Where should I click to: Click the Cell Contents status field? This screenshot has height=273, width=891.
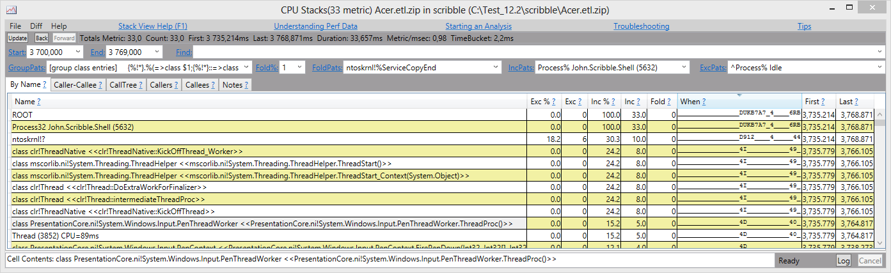click(x=390, y=260)
